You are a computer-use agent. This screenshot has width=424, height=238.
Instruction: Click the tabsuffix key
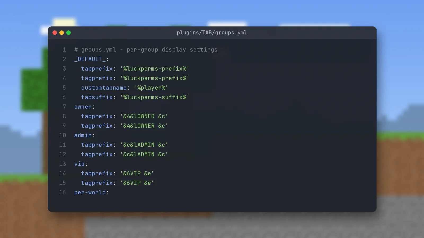click(97, 97)
